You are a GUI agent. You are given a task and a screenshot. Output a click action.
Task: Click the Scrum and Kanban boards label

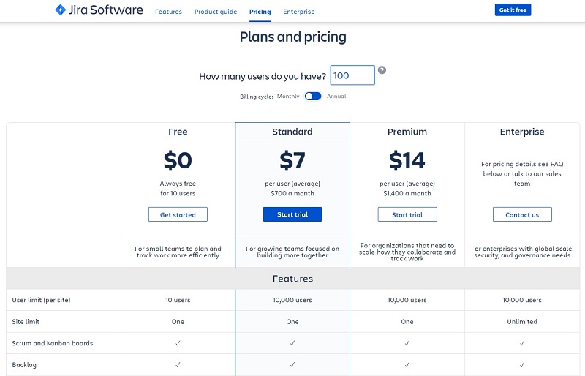[53, 343]
